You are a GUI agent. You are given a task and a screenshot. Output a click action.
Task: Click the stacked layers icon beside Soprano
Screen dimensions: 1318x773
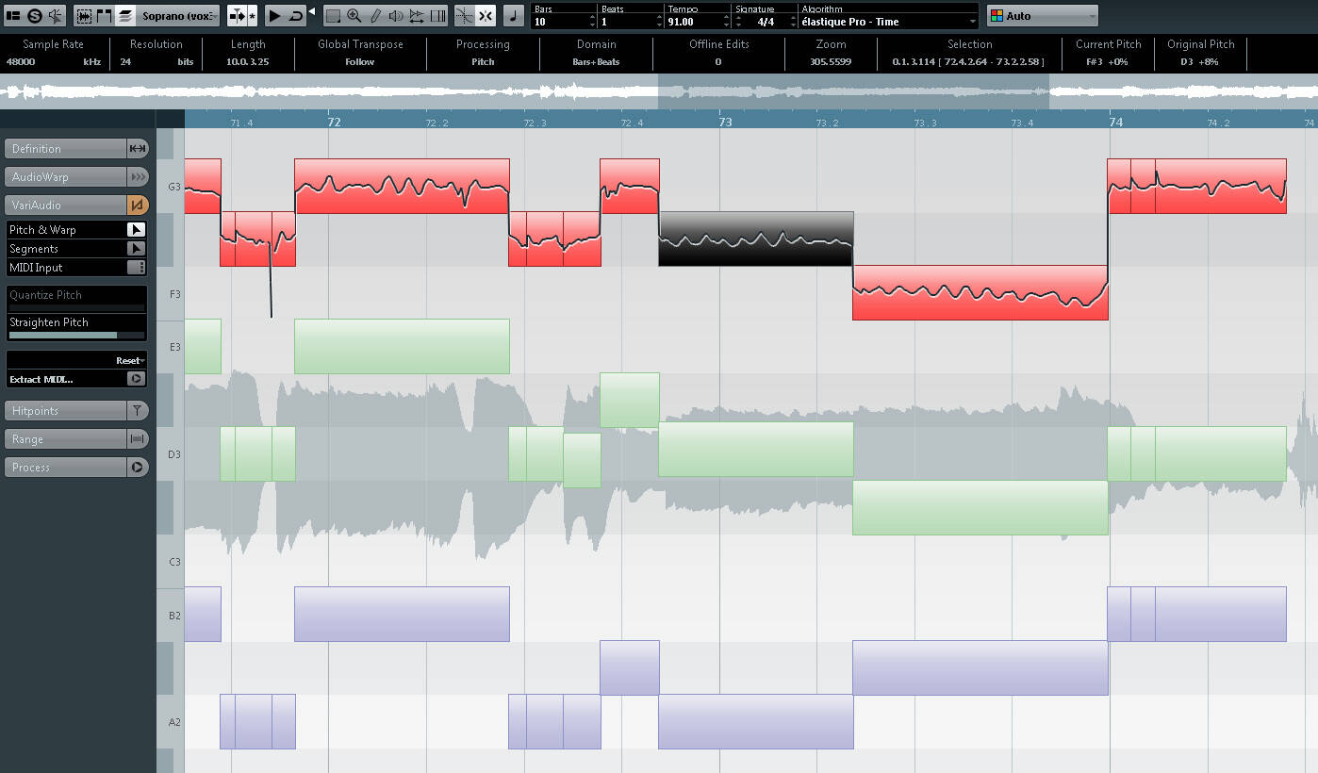click(125, 15)
